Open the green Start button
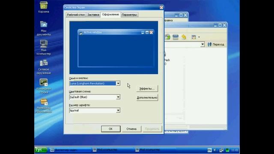Image resolution: width=274 pixels, height=154 pixels. (x=41, y=150)
